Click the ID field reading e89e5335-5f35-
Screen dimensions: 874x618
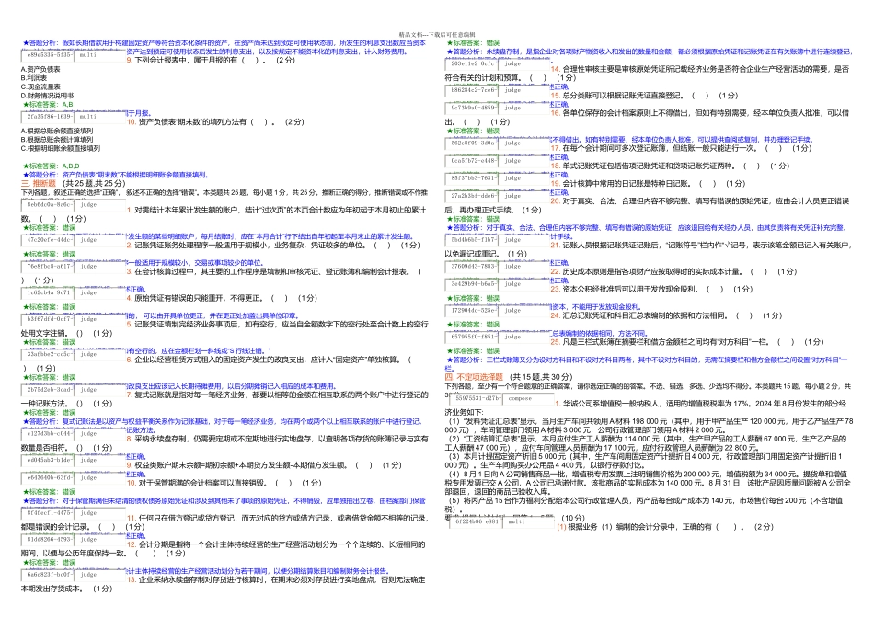(x=48, y=55)
